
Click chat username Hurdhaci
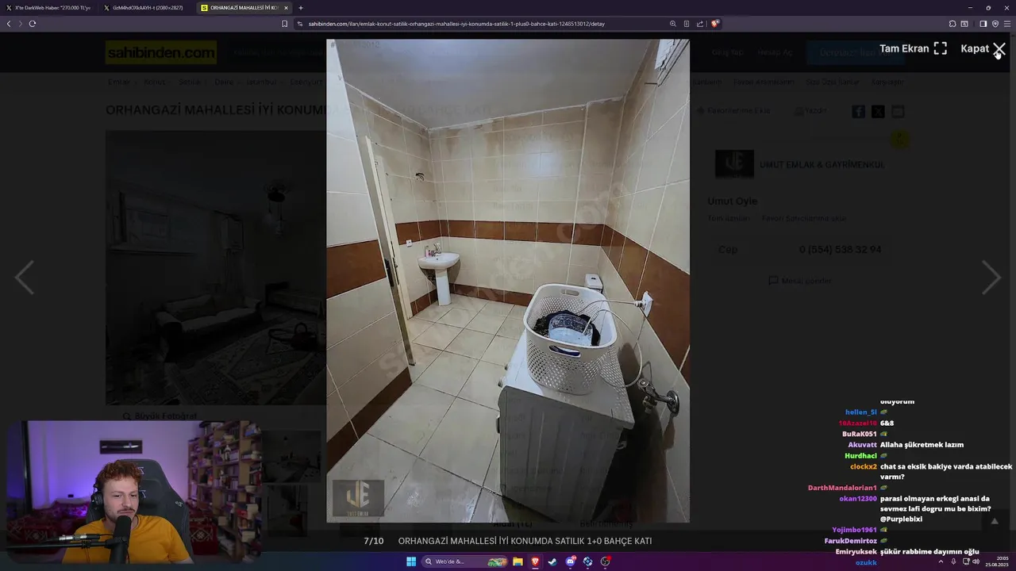(x=860, y=455)
